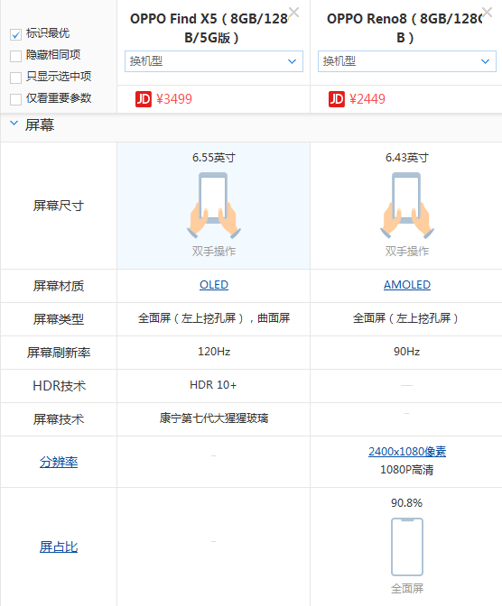Select the OPPO Find X5 title
Screen dimensions: 502x606
point(211,28)
